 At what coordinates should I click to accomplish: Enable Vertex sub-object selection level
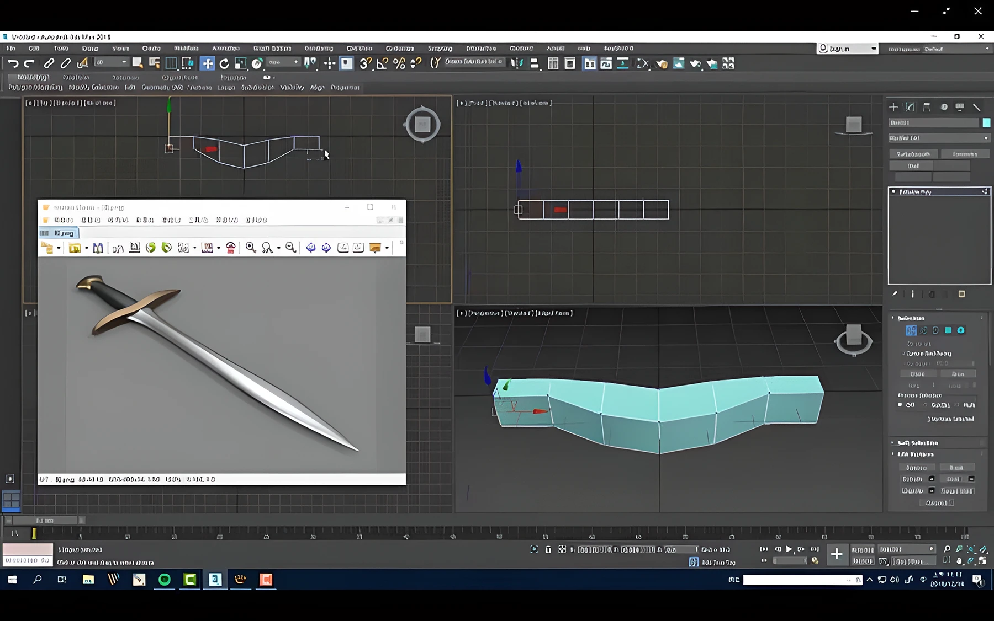click(x=911, y=330)
